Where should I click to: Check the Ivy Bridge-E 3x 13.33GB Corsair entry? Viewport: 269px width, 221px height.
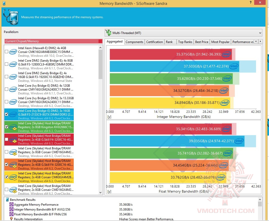7,102
